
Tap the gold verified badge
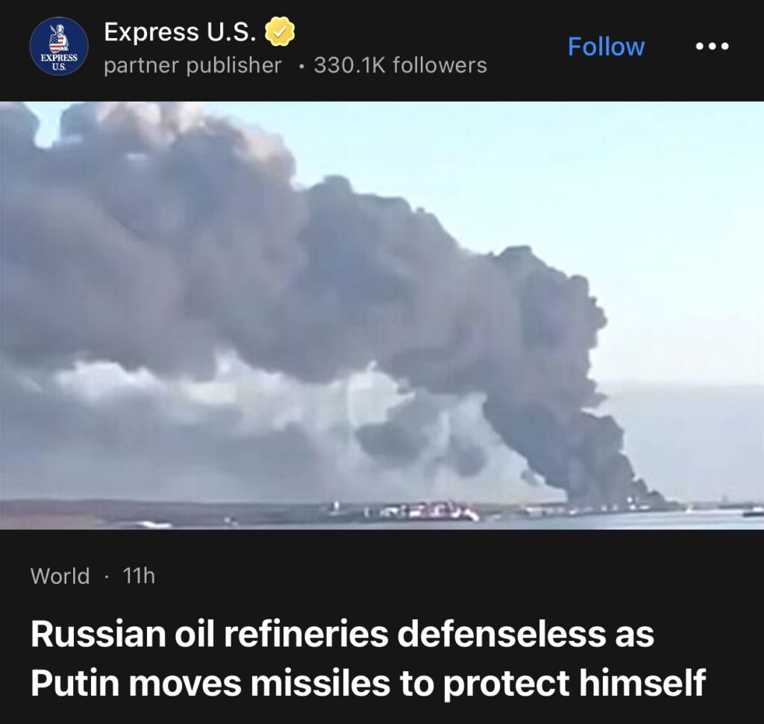(x=279, y=31)
